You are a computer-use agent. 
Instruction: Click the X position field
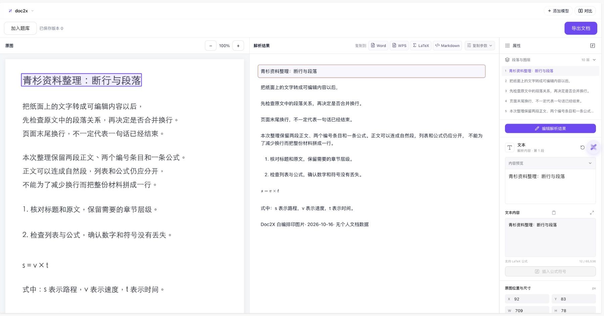pos(527,299)
